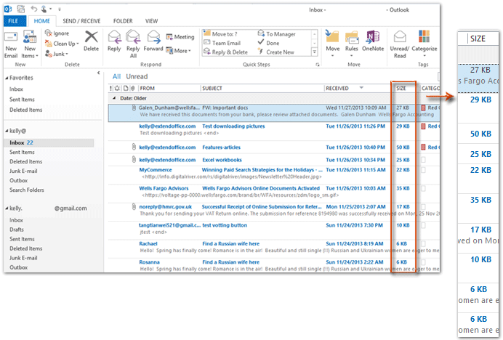
Task: Click the Ignore conversation icon
Action: [49, 33]
